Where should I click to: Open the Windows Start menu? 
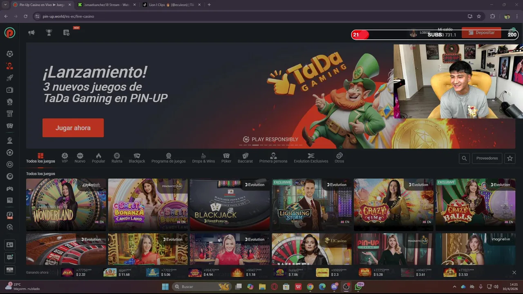point(165,287)
